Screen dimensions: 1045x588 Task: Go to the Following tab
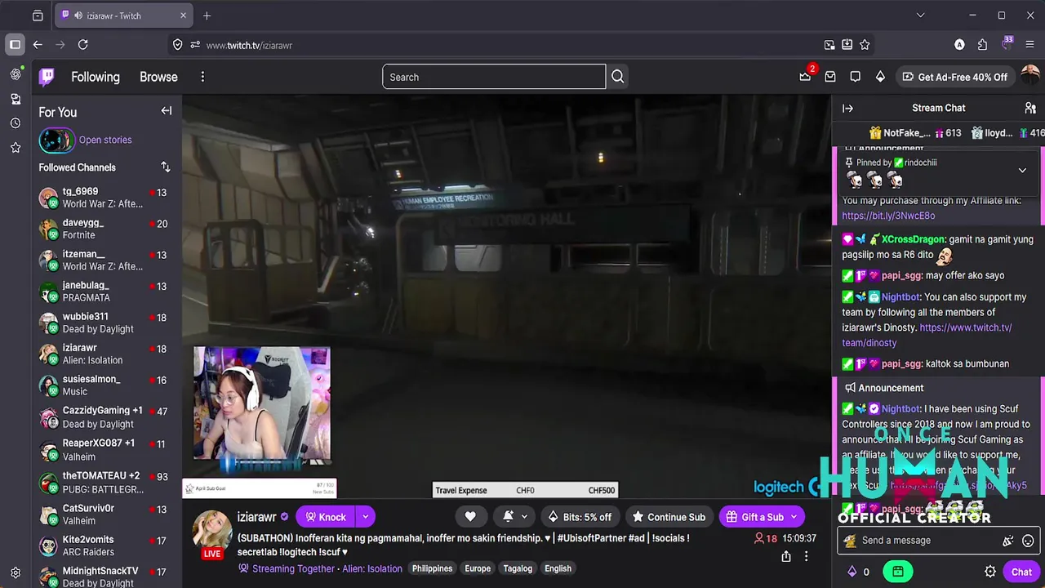click(x=95, y=77)
